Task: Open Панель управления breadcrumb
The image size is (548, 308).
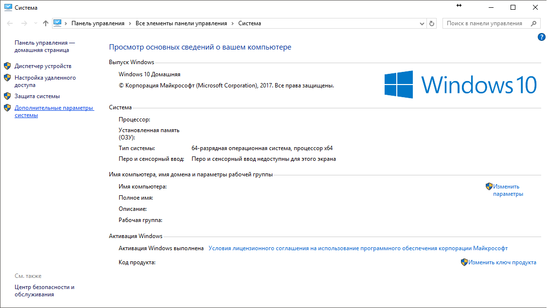Action: coord(98,23)
